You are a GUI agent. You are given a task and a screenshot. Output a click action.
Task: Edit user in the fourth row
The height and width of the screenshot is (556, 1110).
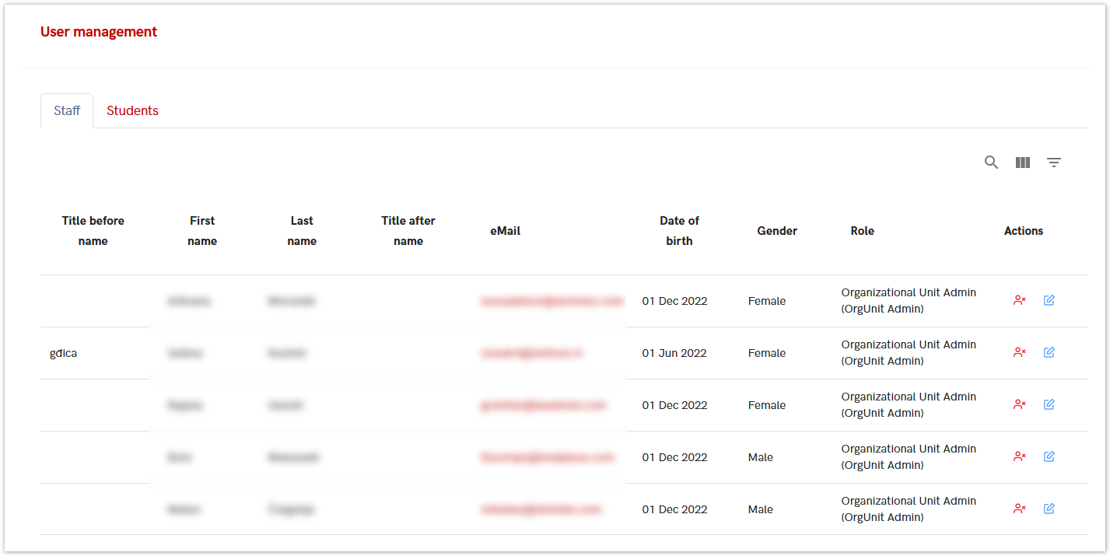[x=1049, y=456]
